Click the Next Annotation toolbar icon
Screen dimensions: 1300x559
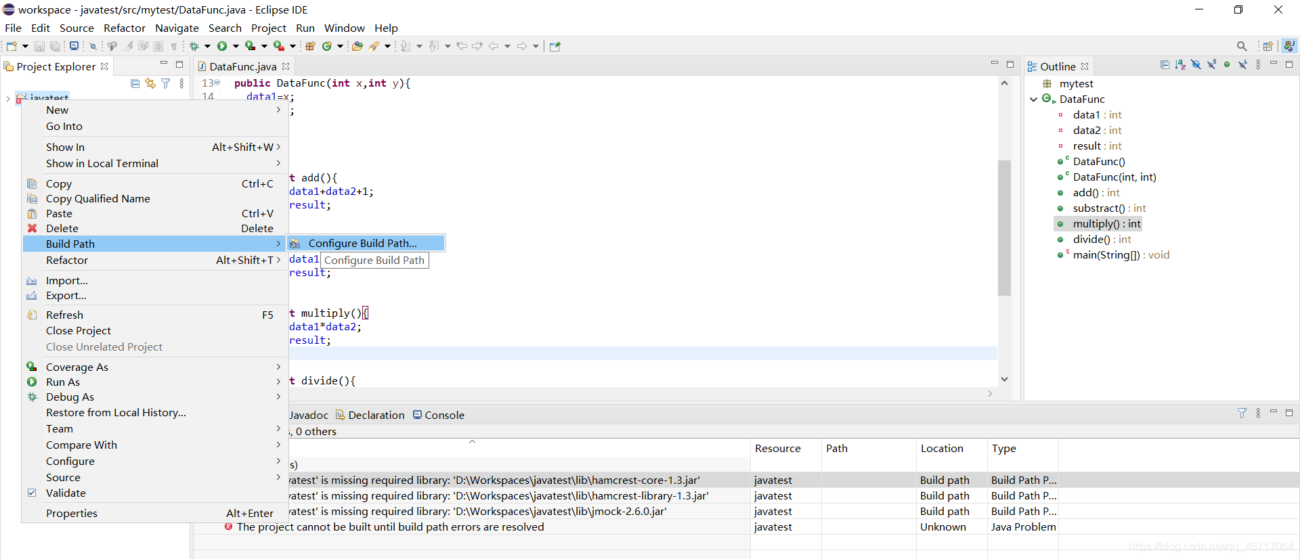click(x=405, y=46)
